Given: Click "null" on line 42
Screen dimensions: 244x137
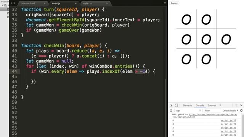Looking at the screenshot, I should click(x=67, y=61).
